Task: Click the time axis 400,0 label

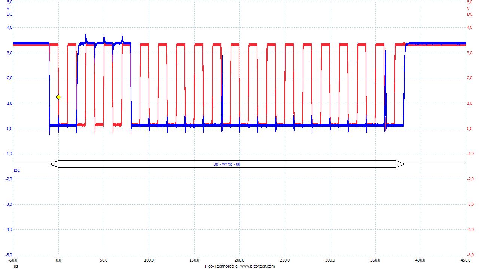Action: 421,260
